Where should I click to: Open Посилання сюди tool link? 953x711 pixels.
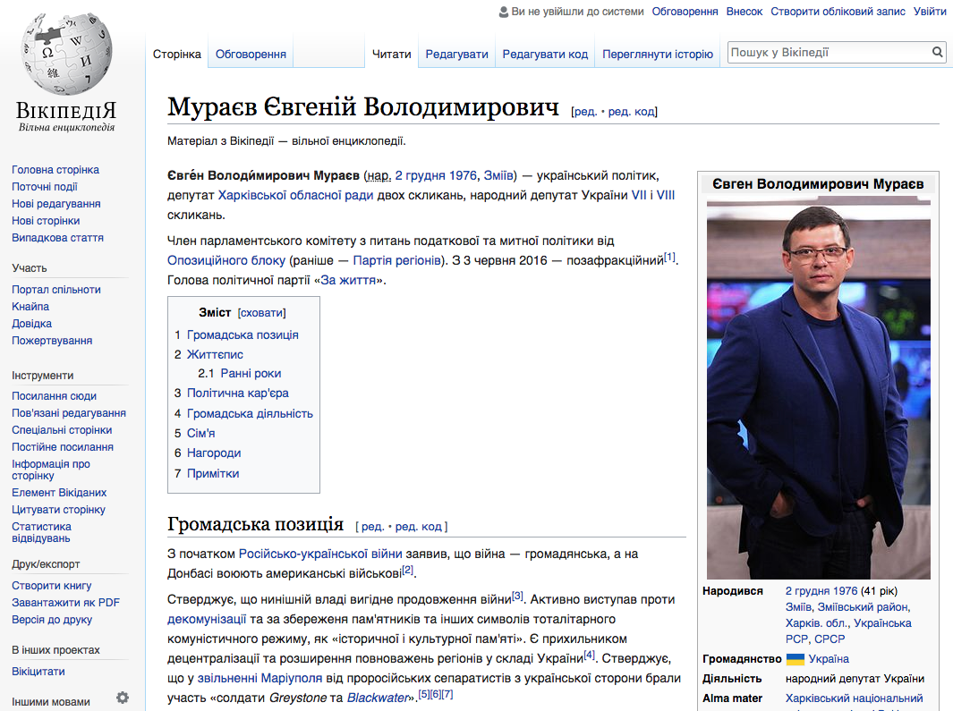(x=54, y=395)
